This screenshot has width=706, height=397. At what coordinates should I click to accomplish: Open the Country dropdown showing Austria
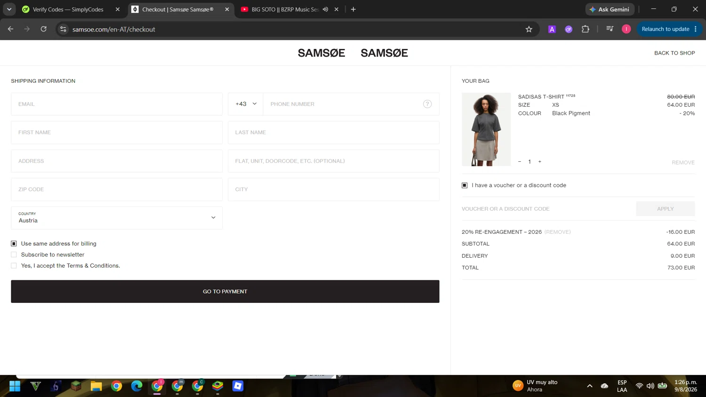click(x=117, y=218)
